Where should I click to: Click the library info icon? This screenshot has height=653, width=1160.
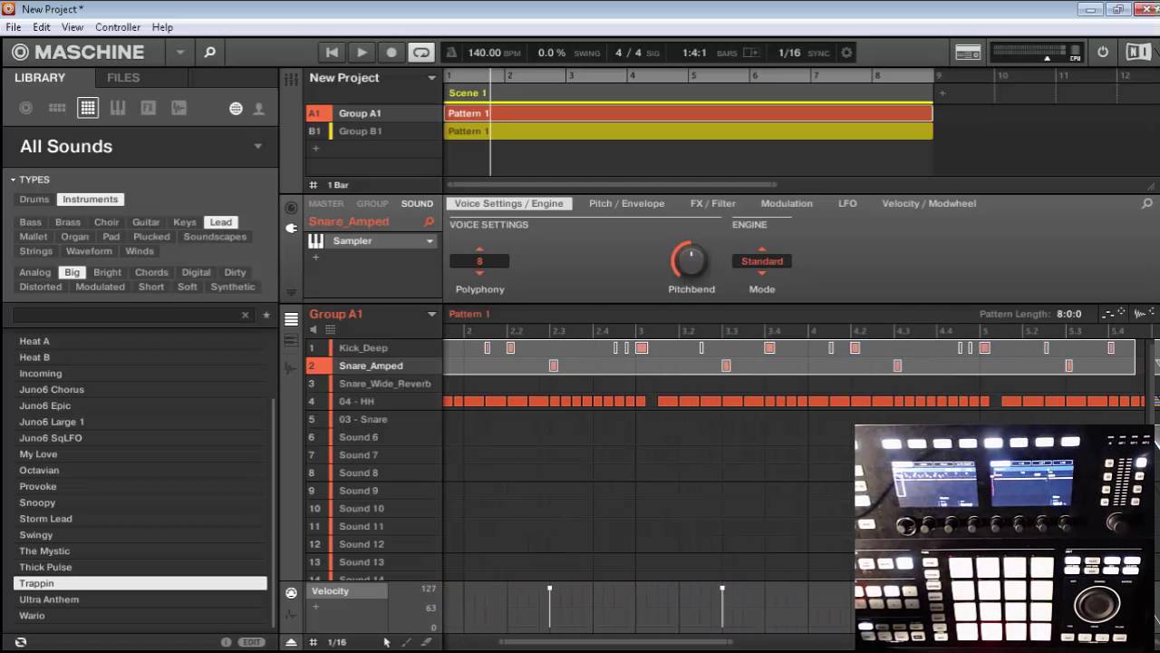tap(226, 642)
